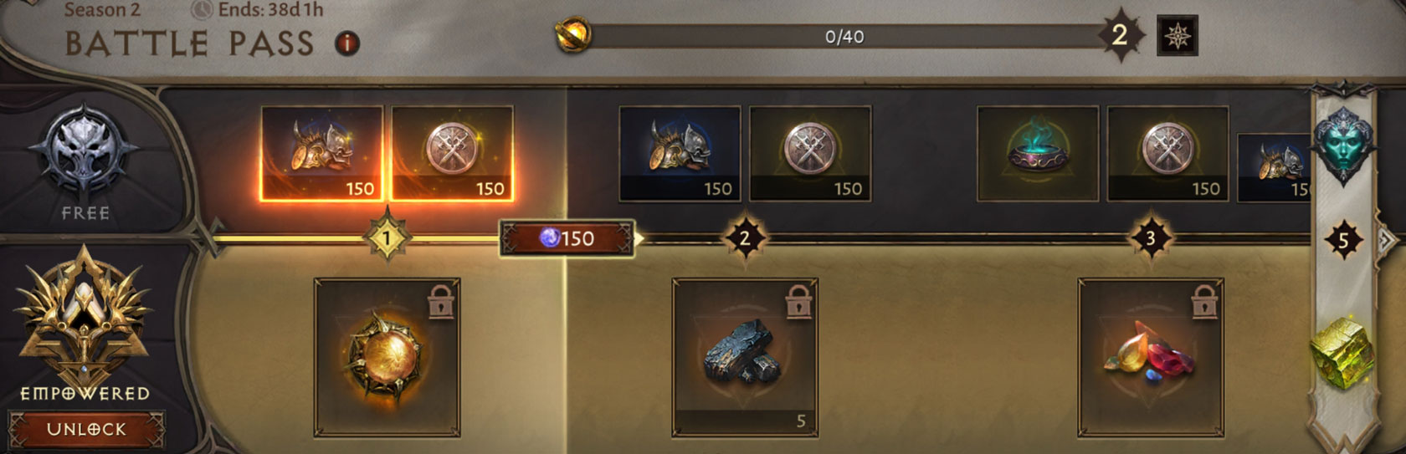Click the rank 2 diamond marker
Screen dimensions: 1406x454
coord(745,239)
